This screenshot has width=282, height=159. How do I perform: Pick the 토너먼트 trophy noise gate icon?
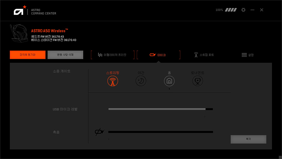coord(198,81)
